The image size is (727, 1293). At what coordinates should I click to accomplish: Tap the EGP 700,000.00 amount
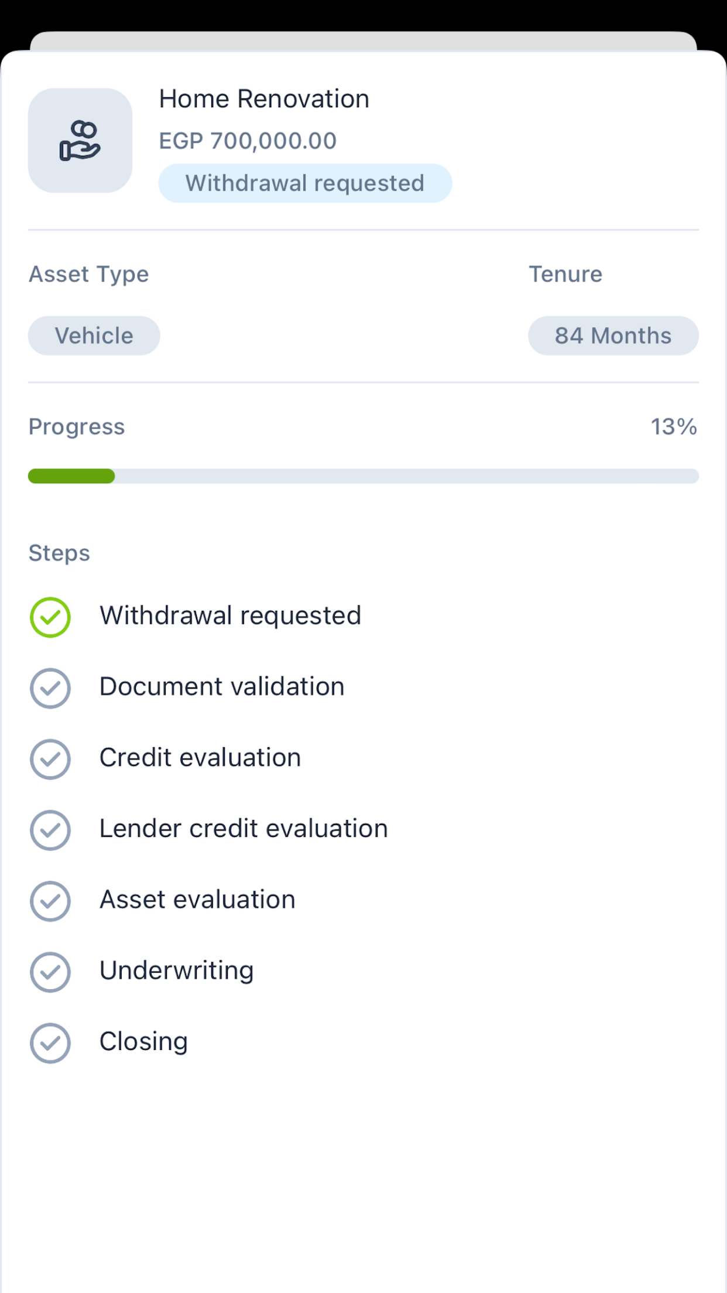[248, 141]
